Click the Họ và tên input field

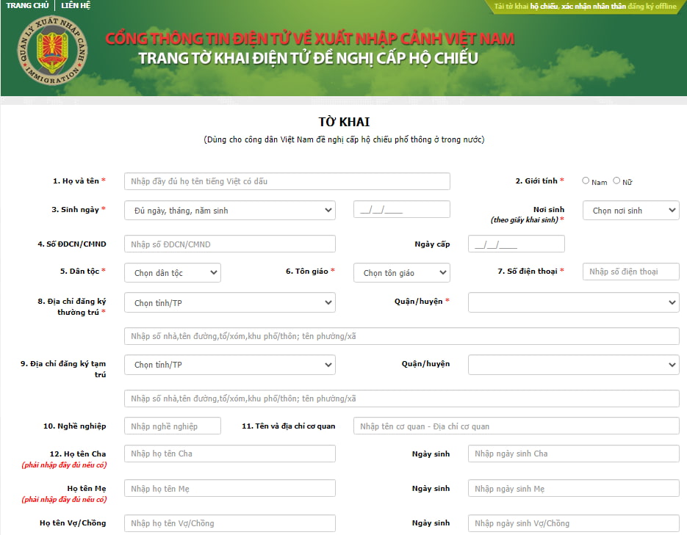point(287,181)
